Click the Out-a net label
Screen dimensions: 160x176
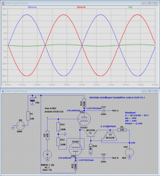pyautogui.click(x=115, y=110)
